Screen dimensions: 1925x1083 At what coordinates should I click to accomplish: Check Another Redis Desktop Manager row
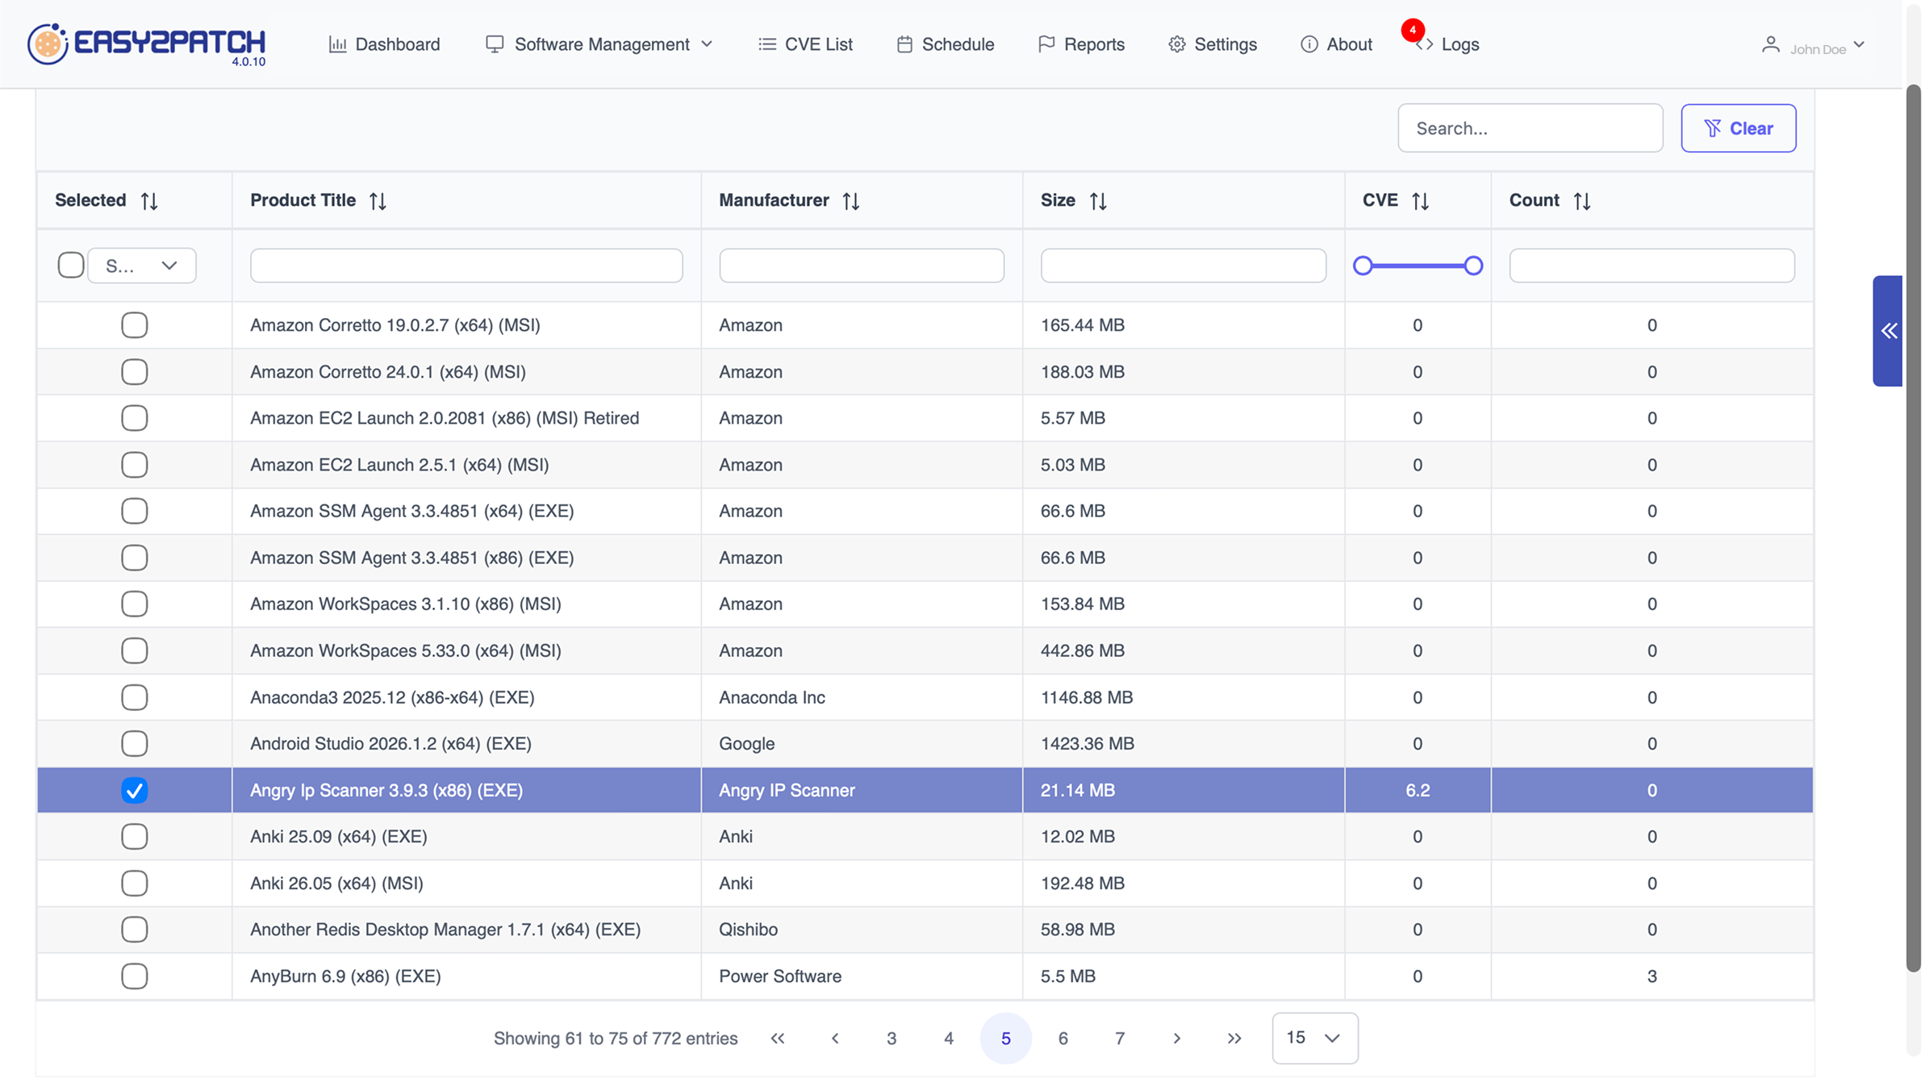pos(135,930)
